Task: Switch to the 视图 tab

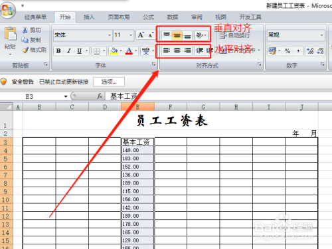Action: (220, 17)
